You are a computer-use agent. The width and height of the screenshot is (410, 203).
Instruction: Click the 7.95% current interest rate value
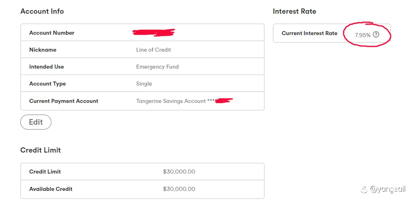pyautogui.click(x=363, y=35)
